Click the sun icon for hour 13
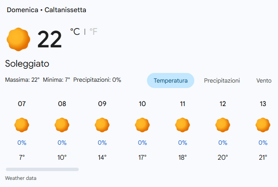The image size is (278, 187). coord(263,125)
